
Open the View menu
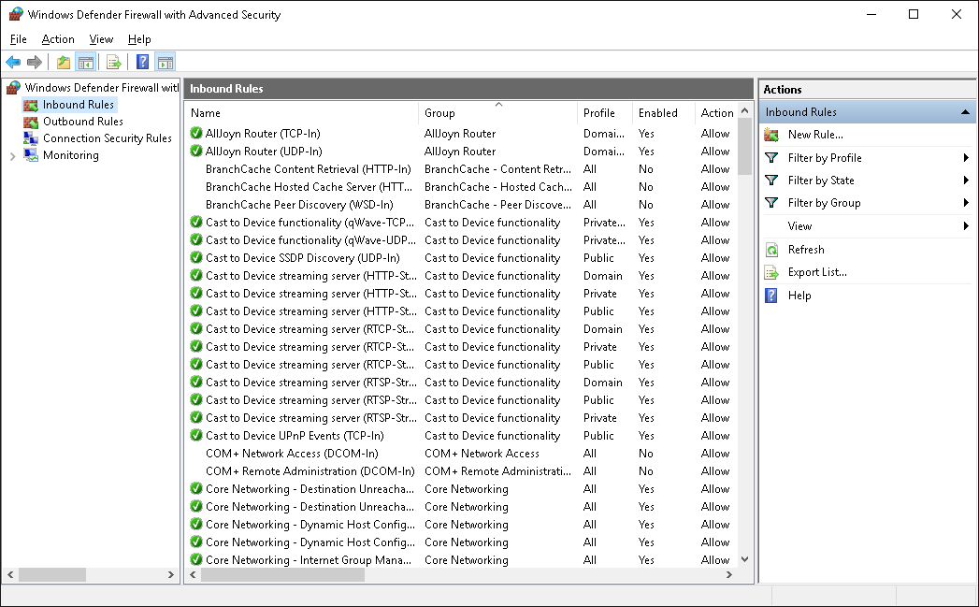(100, 39)
